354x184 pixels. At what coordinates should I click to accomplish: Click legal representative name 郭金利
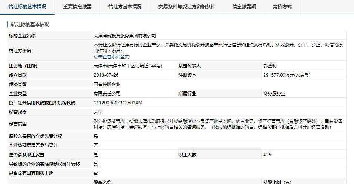point(270,66)
